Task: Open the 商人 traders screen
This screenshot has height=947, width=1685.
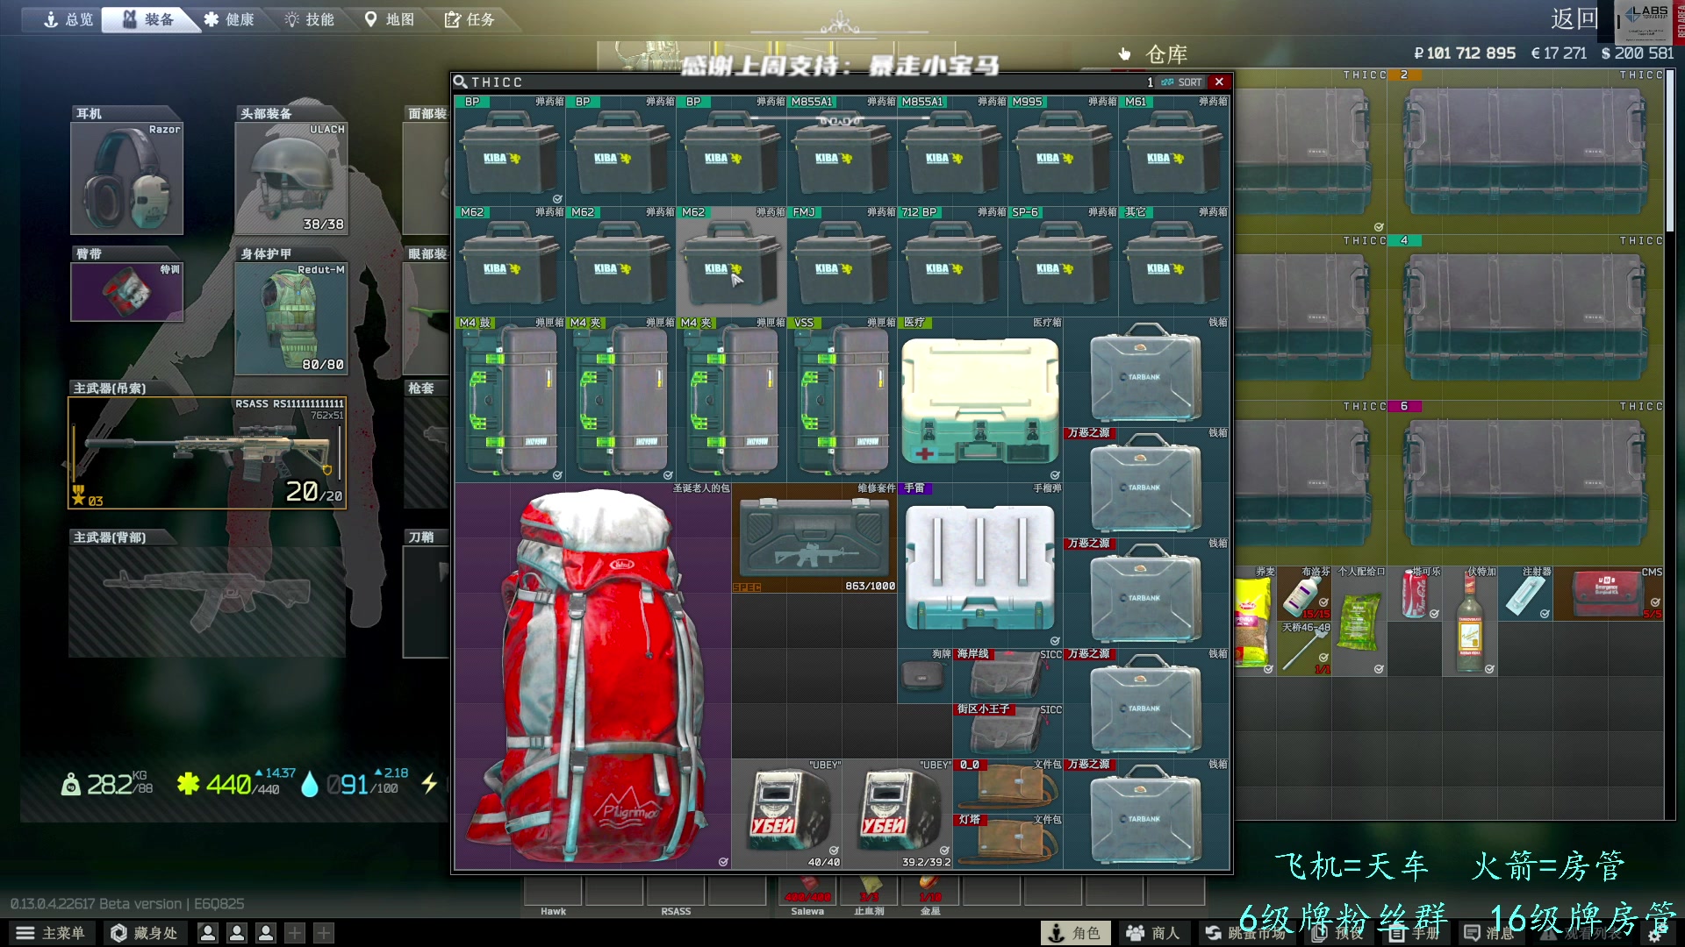Action: 1153,933
